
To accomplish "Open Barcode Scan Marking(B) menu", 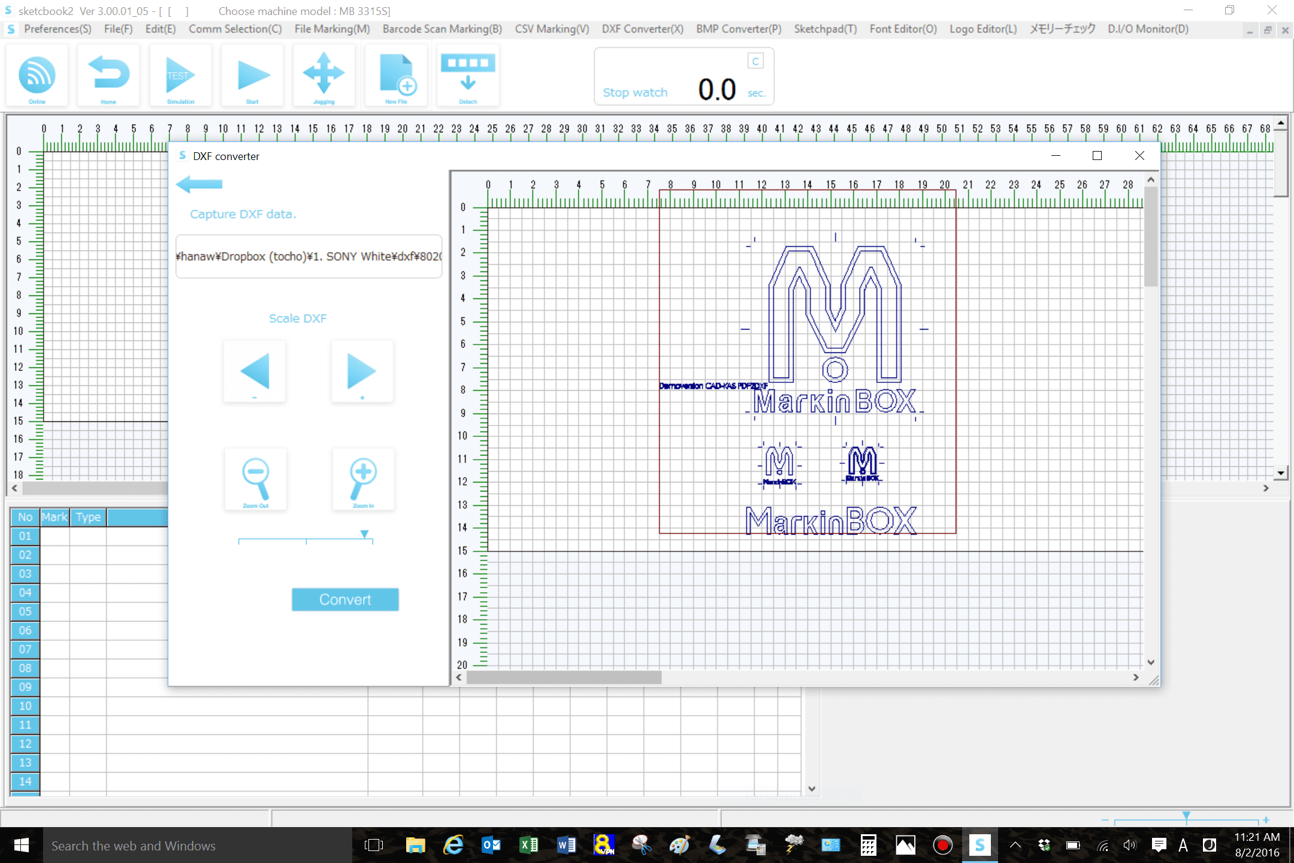I will pos(442,29).
